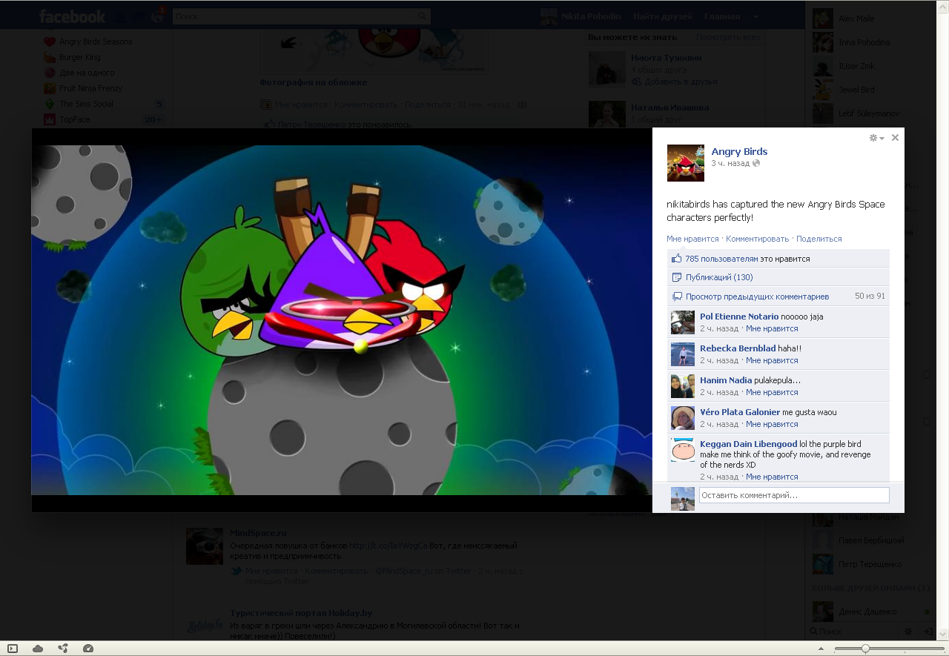
Task: Toggle Opera Turbo speedometer icon
Action: (x=88, y=649)
